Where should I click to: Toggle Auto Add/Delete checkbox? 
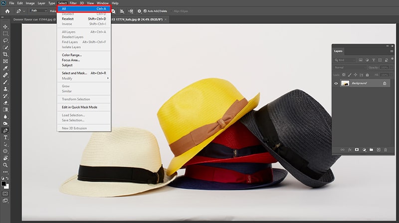point(145,11)
